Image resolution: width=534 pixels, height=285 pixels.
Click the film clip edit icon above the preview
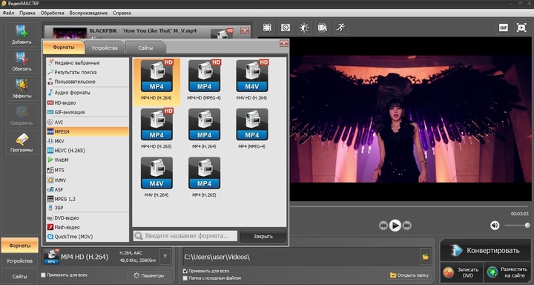[322, 27]
